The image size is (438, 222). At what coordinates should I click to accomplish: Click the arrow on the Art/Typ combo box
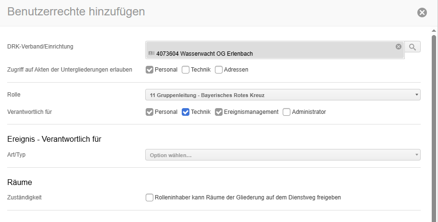coord(416,155)
